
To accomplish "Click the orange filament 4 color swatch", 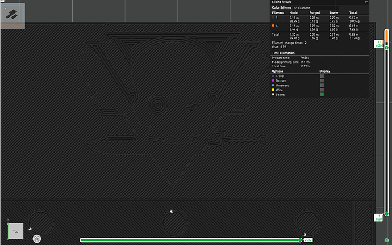I will click(x=273, y=26).
